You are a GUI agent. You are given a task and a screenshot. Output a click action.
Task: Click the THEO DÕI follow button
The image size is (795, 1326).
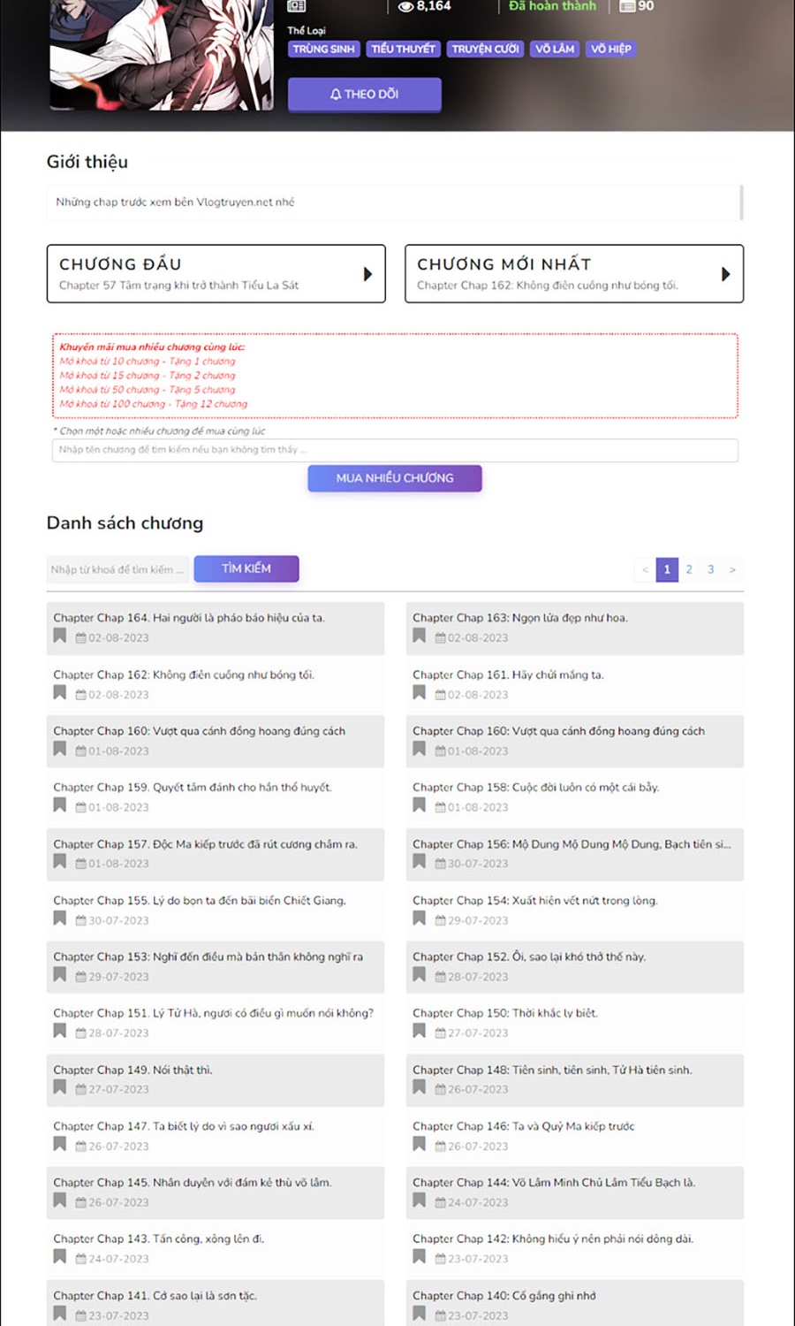pos(364,94)
